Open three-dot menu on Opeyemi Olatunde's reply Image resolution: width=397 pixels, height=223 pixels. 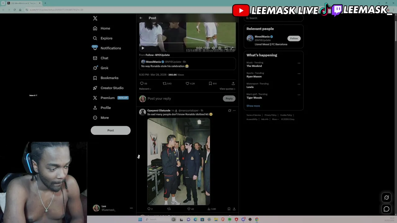tap(234, 111)
